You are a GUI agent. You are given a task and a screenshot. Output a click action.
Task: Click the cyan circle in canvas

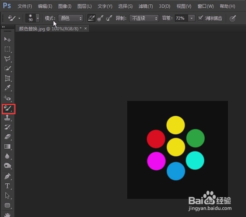(195, 160)
